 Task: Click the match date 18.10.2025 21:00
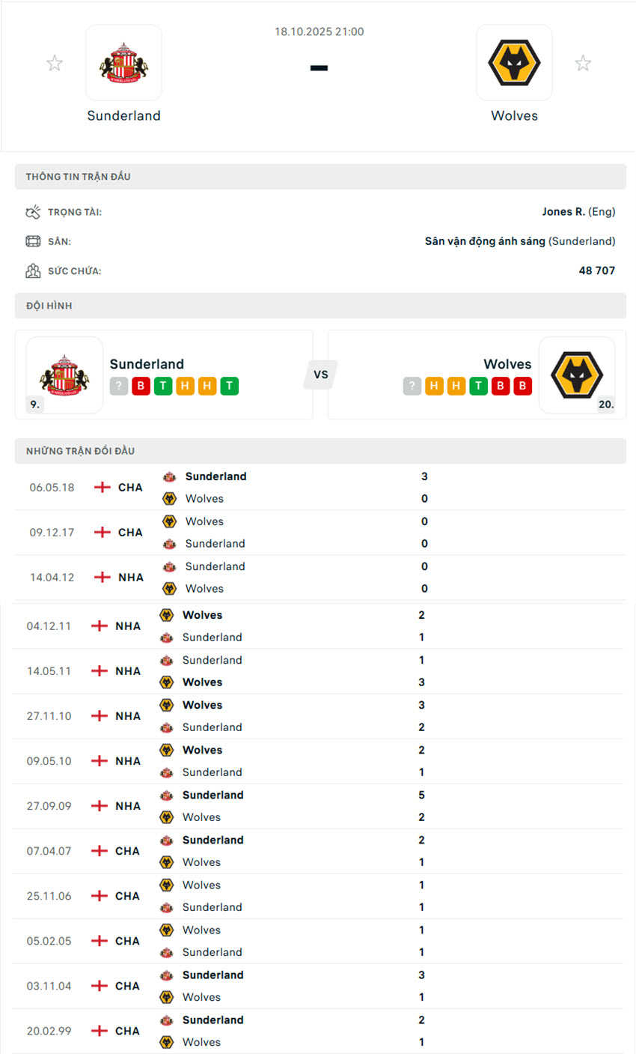[319, 31]
